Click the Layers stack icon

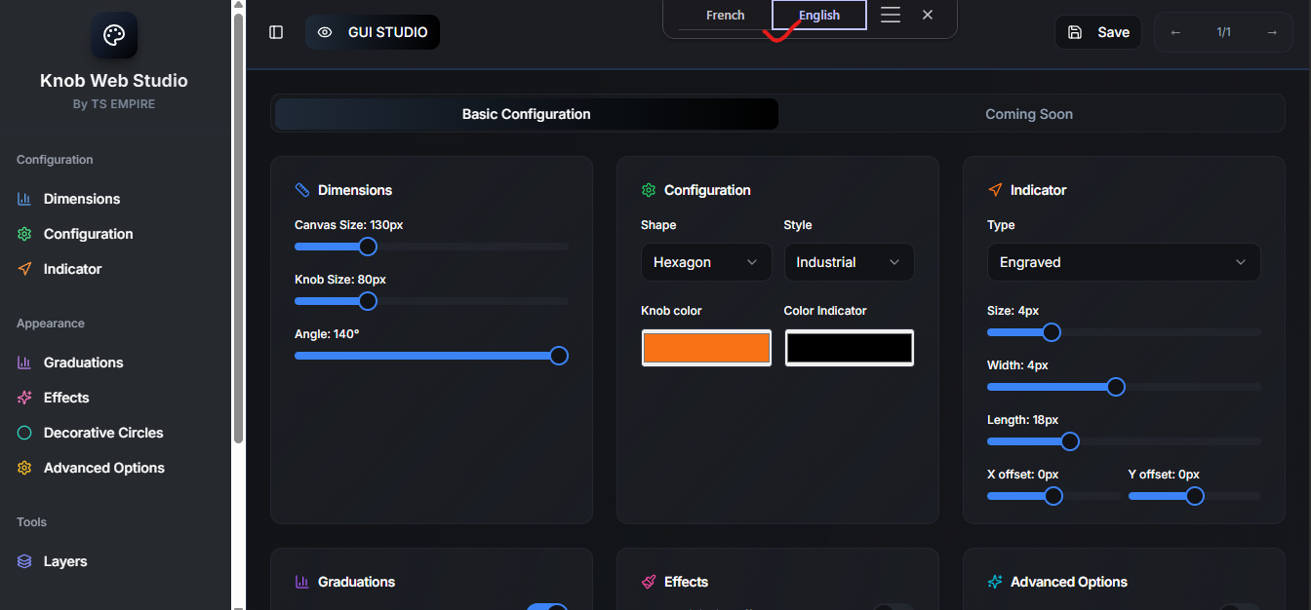(x=24, y=561)
